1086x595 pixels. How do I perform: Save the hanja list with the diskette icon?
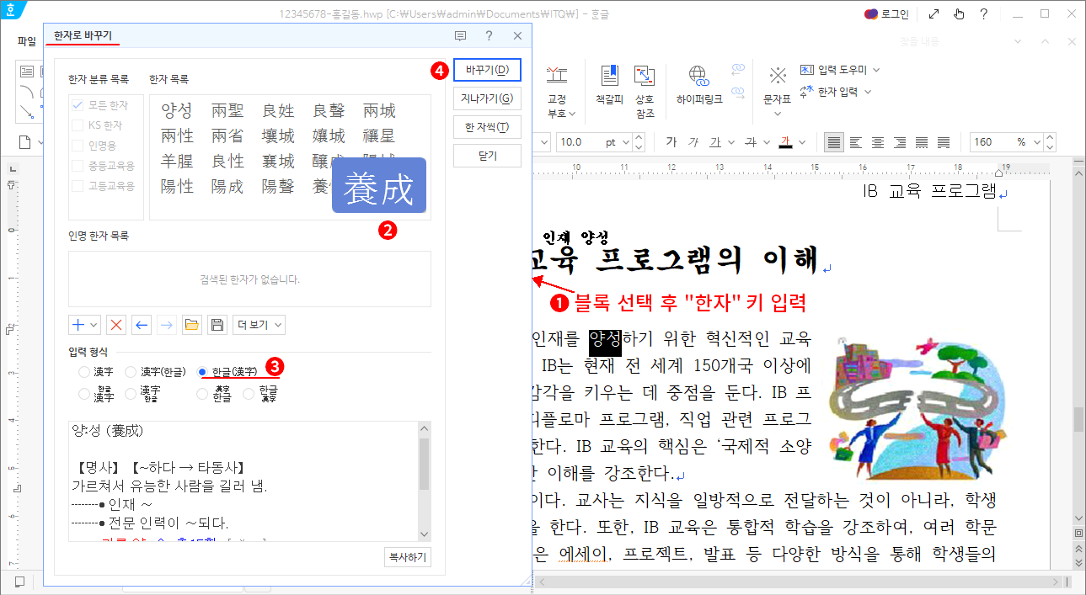click(x=217, y=324)
